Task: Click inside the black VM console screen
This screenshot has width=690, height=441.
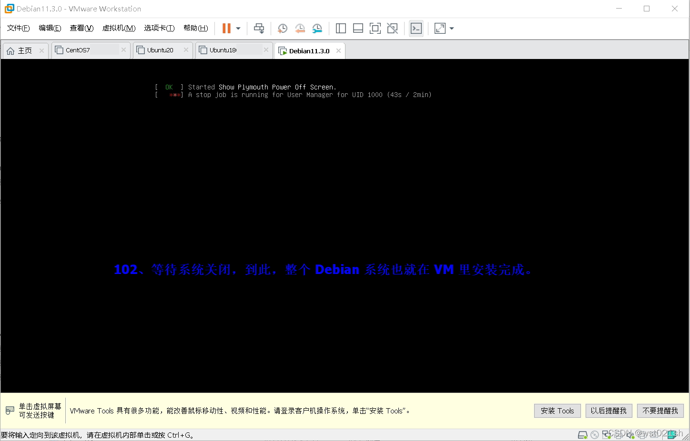Action: [345, 226]
